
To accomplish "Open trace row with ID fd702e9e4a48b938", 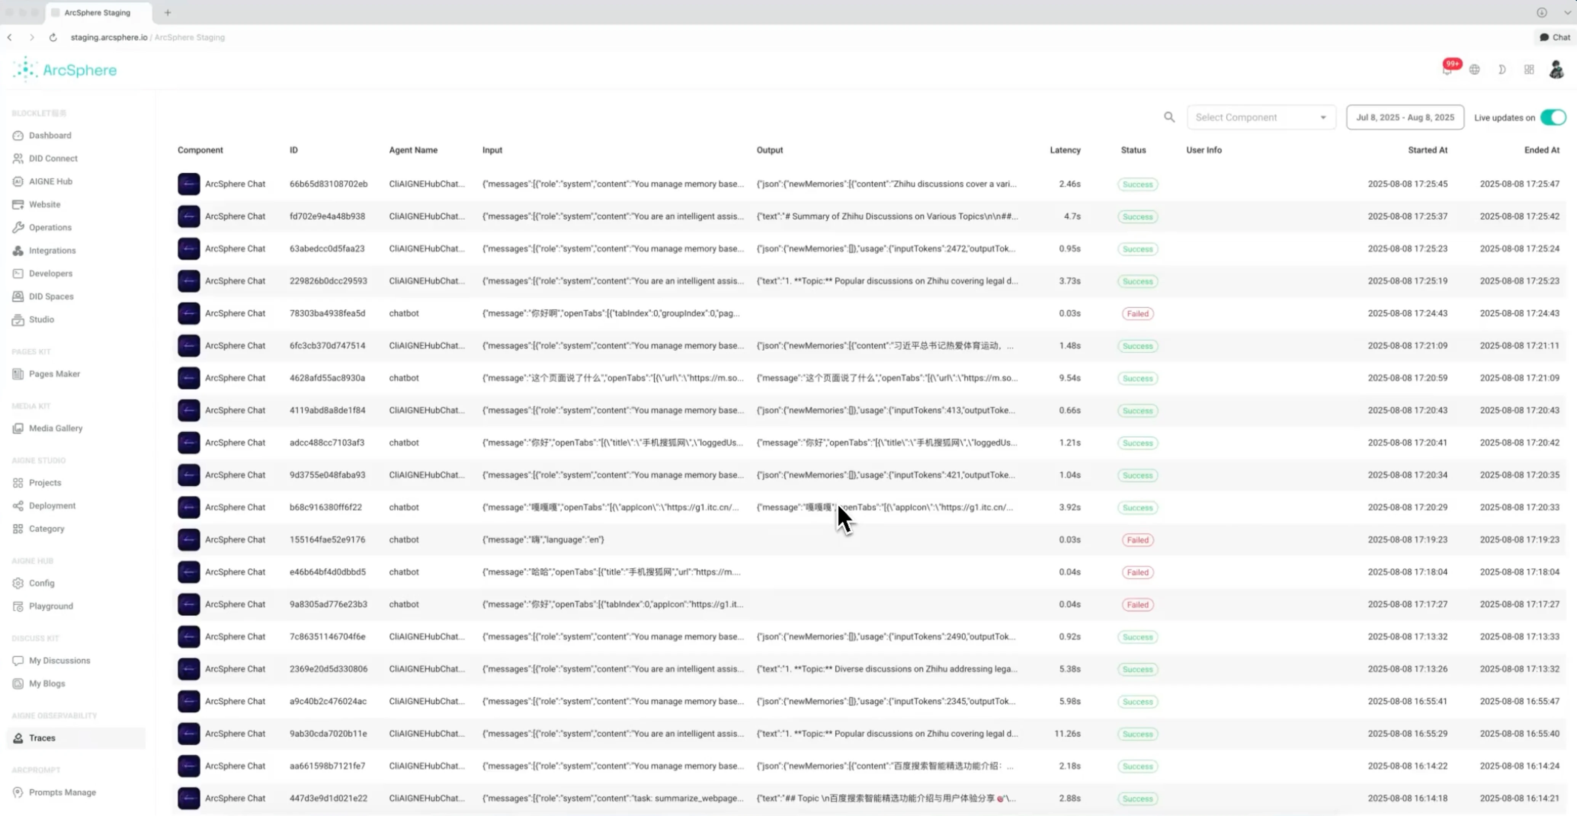I will point(869,217).
